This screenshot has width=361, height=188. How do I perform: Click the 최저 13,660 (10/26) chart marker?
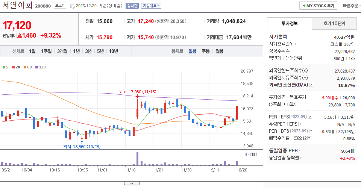tap(82, 147)
